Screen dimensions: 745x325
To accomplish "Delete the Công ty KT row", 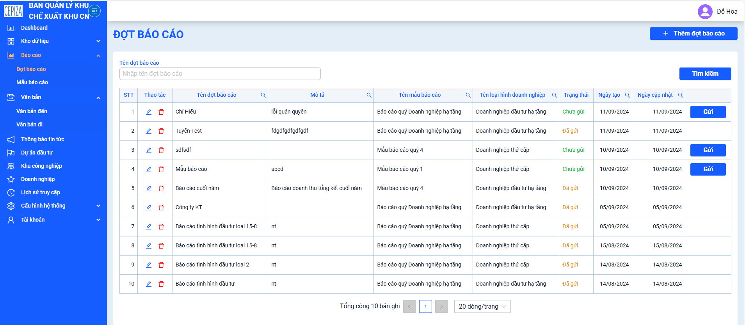I will click(161, 208).
